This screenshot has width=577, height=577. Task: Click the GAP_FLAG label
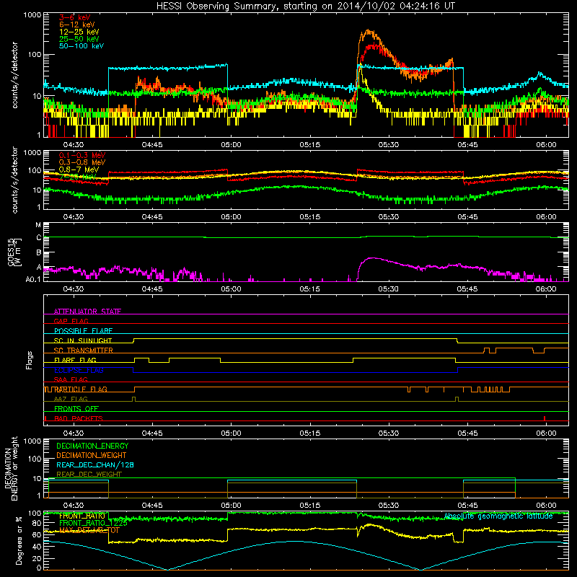[x=71, y=321]
